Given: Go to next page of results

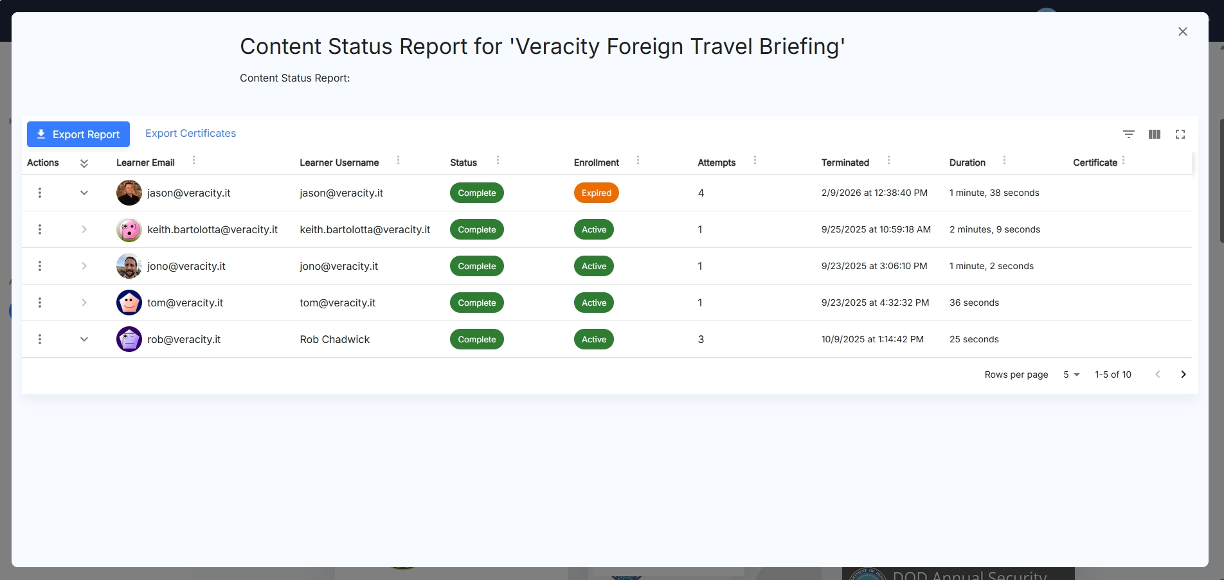Looking at the screenshot, I should [1183, 374].
